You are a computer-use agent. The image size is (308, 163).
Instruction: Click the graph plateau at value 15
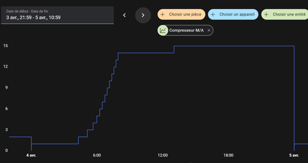tap(234, 46)
